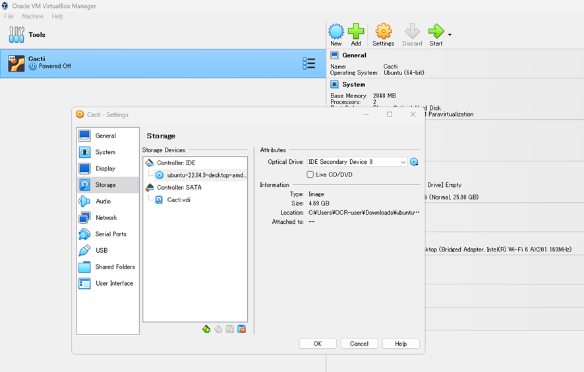This screenshot has height=372, width=584.
Task: Click the Bridged Adapter network text in details
Action: (x=498, y=250)
